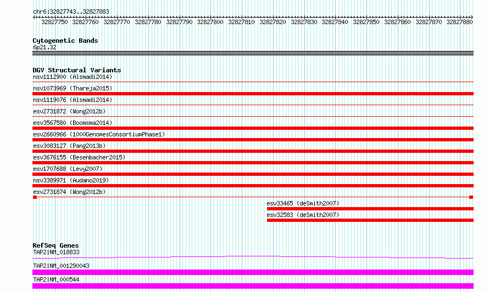
Task: Select variant nsv1073969 (Thareja2015) label
Action: (x=73, y=88)
